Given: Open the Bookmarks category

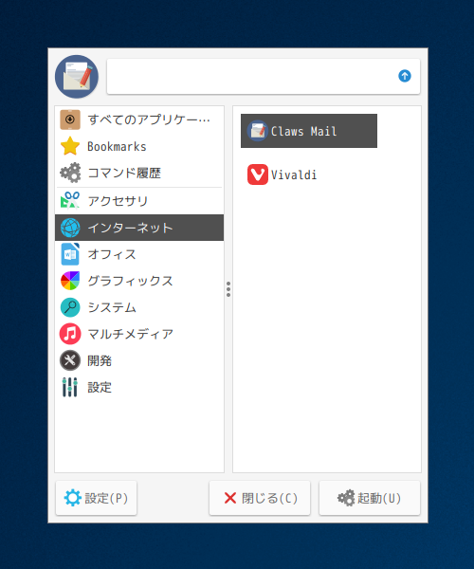Looking at the screenshot, I should [117, 146].
